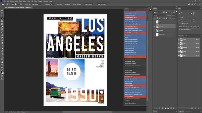Viewport: 202px width, 113px height.
Task: Select the tshirt color layer
Action: (x=164, y=35)
